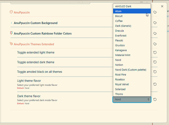Expand AnuPpuccin Custom Background section
The height and width of the screenshot is (125, 169).
[x=36, y=23]
